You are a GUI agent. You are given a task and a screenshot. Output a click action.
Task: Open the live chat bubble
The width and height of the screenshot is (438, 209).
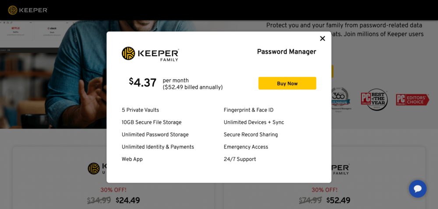[417, 188]
